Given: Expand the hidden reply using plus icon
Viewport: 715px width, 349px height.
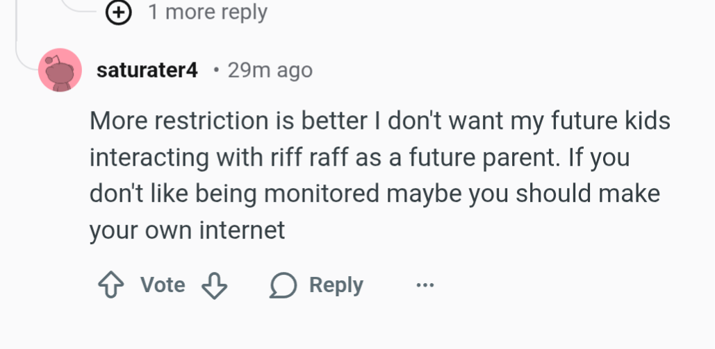Looking at the screenshot, I should tap(120, 12).
